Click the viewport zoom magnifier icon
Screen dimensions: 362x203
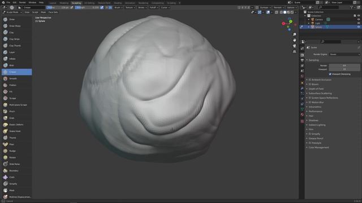294,34
